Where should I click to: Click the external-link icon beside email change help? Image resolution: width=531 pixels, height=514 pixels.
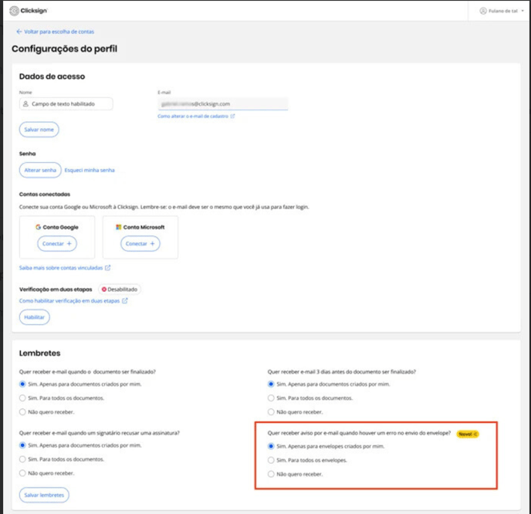coord(232,117)
